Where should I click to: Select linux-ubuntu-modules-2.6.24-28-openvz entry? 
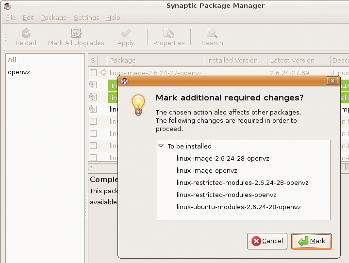click(239, 207)
